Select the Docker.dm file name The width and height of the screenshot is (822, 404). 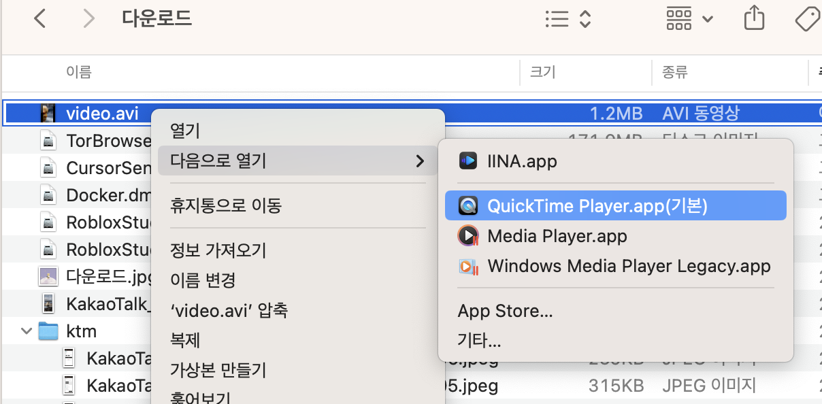coord(108,195)
